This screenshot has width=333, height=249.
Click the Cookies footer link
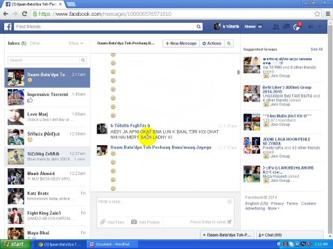(x=308, y=203)
